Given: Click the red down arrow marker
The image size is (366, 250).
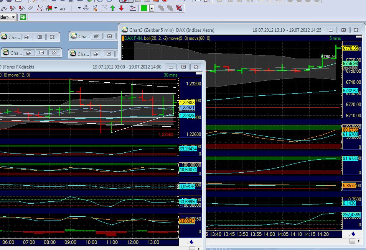Looking at the screenshot, I should click(x=121, y=8).
